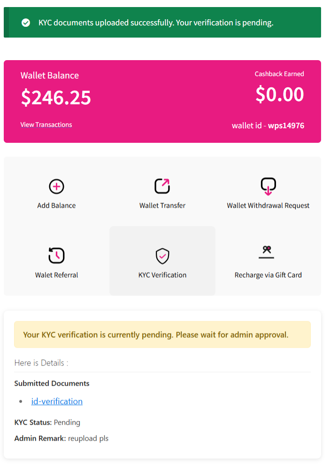Select the Cashback Earned amount

tap(280, 94)
